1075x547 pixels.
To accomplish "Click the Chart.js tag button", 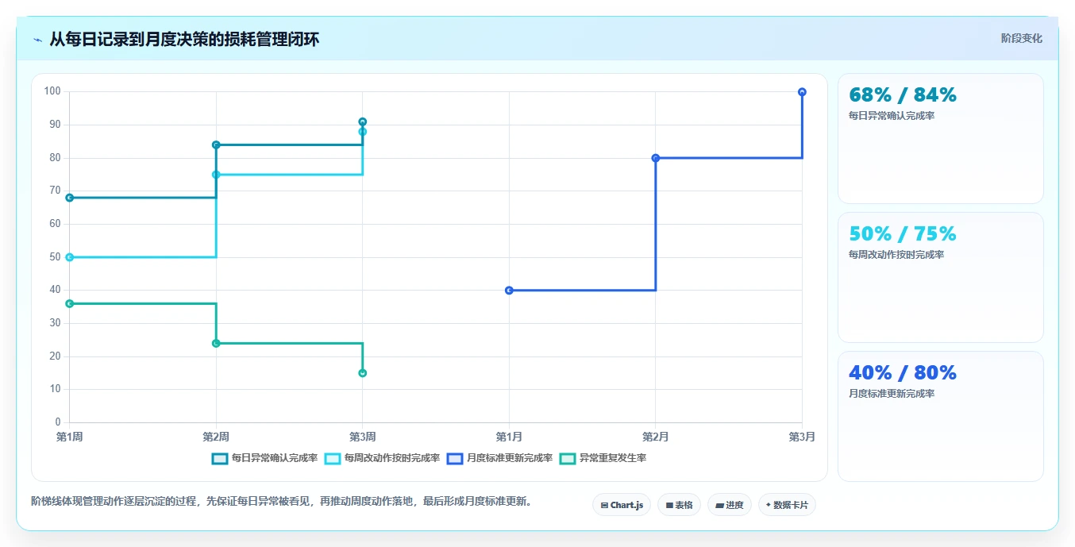I will (x=622, y=505).
